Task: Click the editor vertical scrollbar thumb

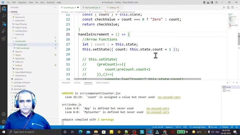Action: click(x=239, y=39)
